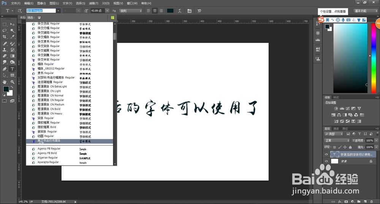Toggle lock position of layer

pos(345,147)
